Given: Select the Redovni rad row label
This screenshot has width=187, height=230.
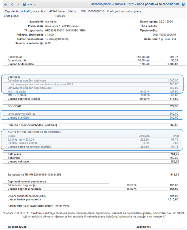Looking at the screenshot, I should click(15, 57).
